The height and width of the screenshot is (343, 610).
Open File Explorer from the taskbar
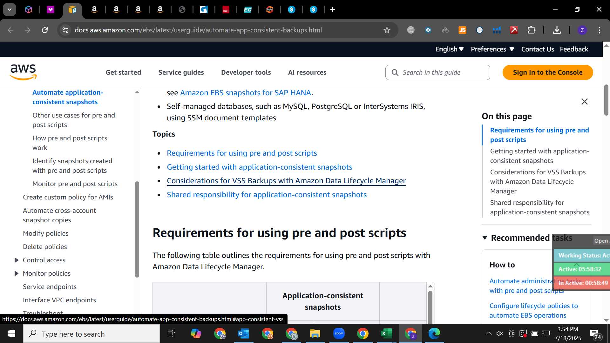click(315, 333)
